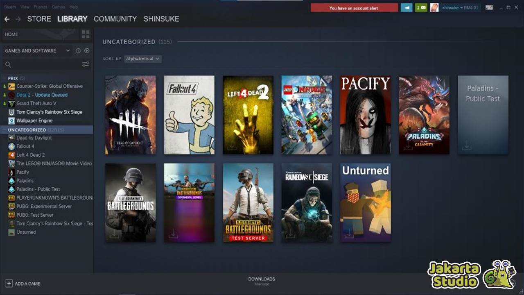Screen dimensions: 524x295
Task: Open the Rainbow Six Siege cover
Action: click(307, 203)
